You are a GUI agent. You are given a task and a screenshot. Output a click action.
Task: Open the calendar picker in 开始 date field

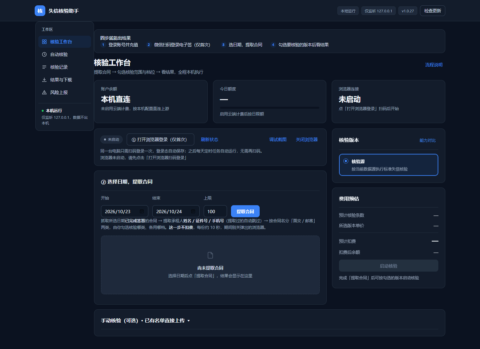tap(142, 212)
